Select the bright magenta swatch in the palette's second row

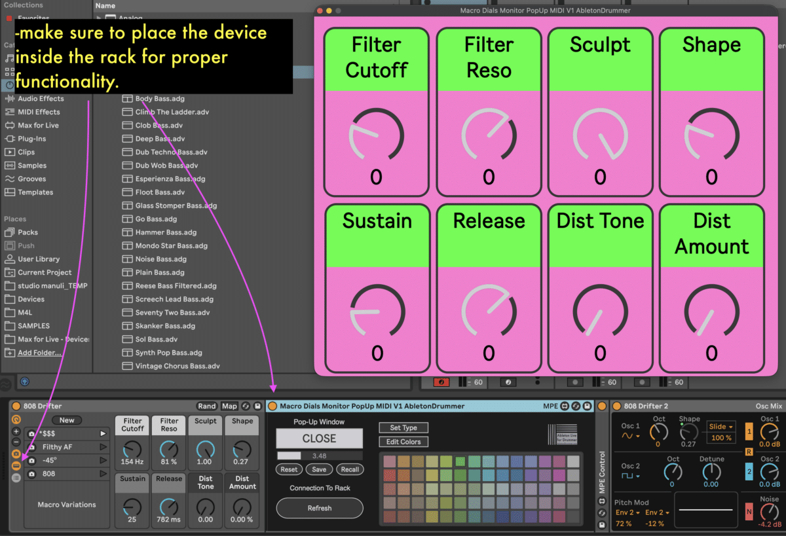[x=559, y=475]
